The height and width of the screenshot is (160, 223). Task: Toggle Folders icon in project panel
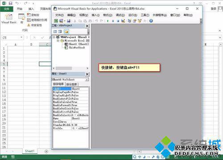[x=66, y=32]
